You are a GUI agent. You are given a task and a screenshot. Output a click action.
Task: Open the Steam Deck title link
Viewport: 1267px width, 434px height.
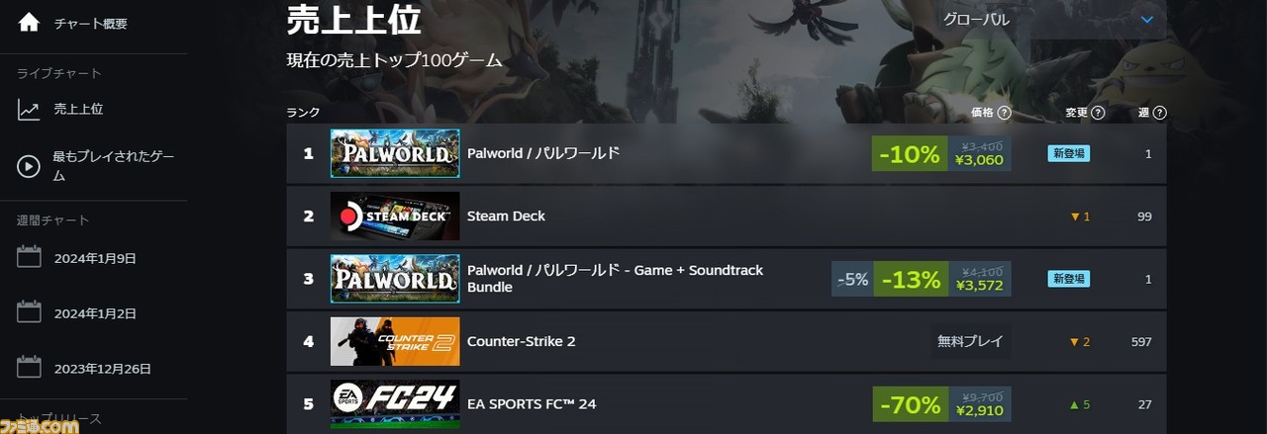coord(506,216)
